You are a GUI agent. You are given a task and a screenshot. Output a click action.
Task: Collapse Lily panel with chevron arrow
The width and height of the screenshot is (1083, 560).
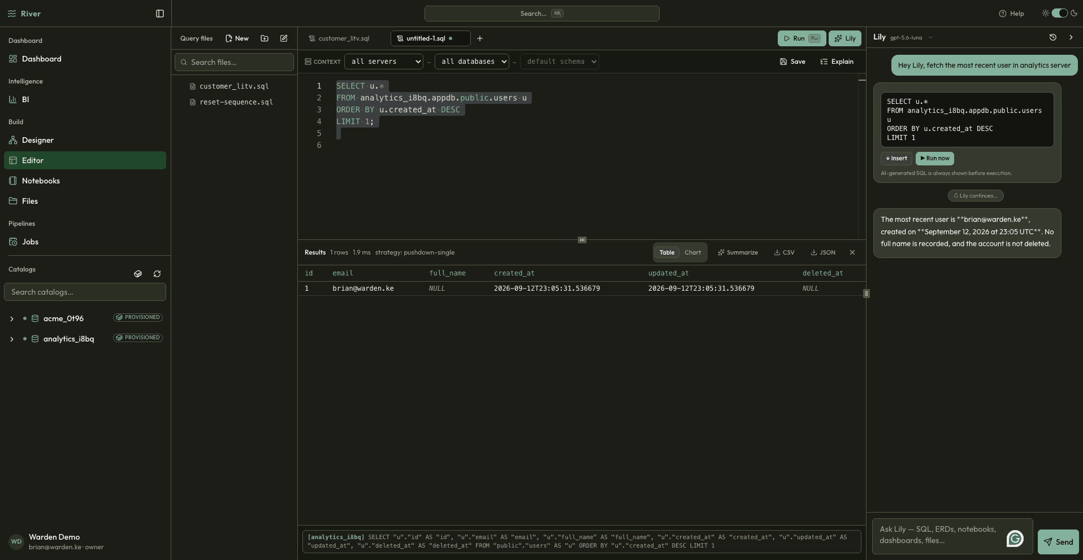click(x=1071, y=37)
